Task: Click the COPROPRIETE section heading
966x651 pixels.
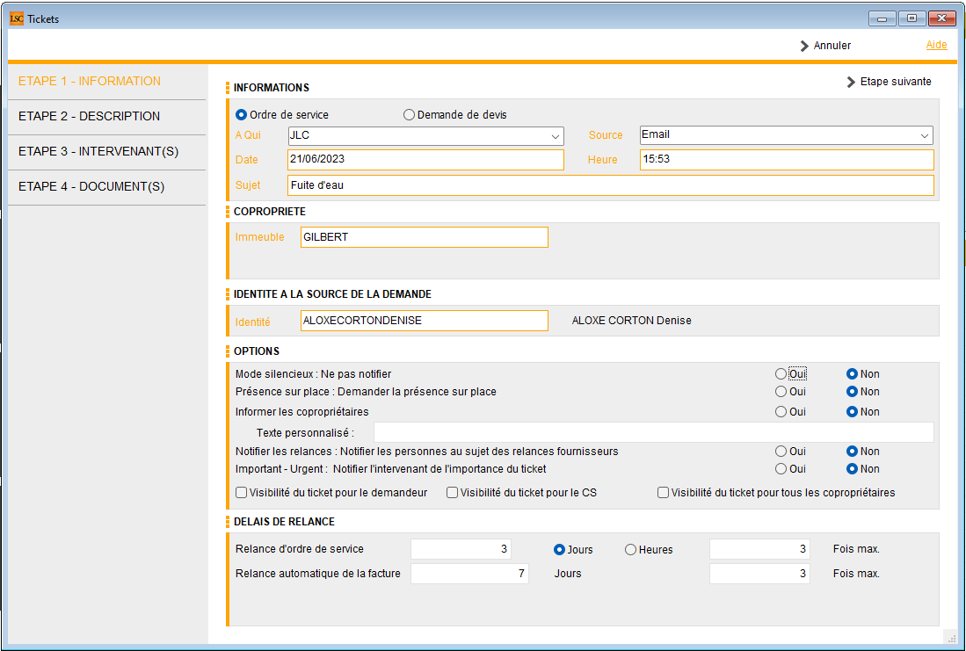Action: point(270,211)
